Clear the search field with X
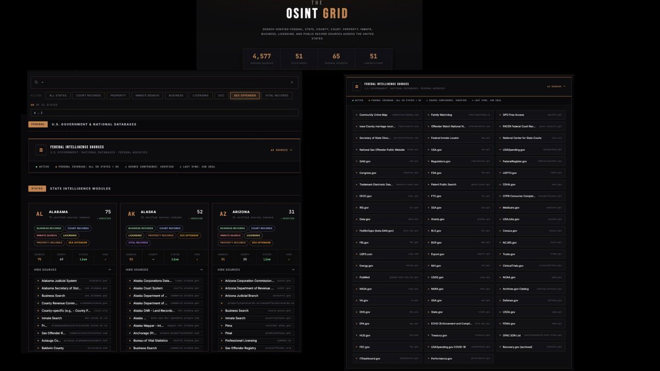The image size is (660, 371). tap(291, 83)
